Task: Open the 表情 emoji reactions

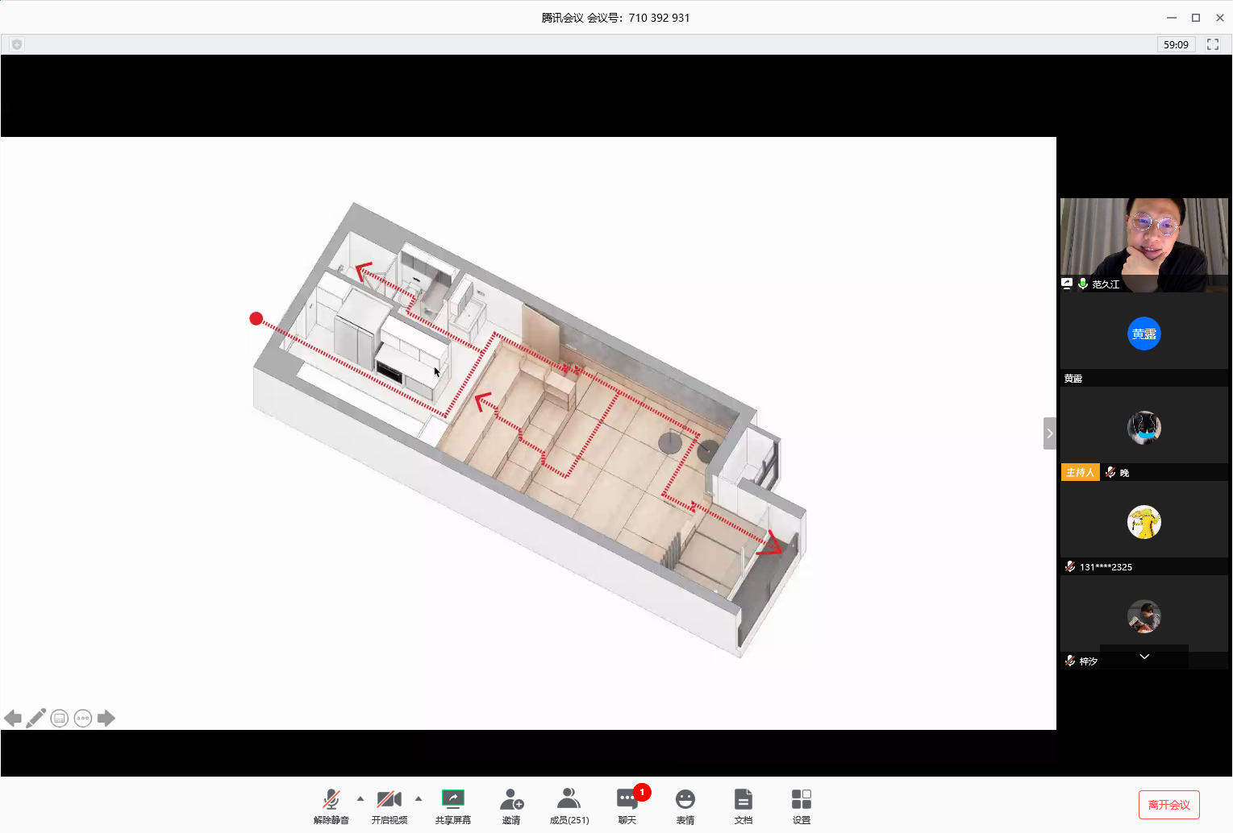Action: point(685,805)
